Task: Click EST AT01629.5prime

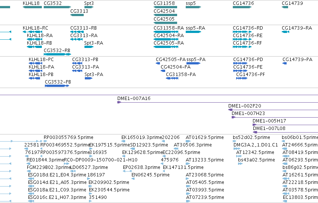Action: coord(188,141)
